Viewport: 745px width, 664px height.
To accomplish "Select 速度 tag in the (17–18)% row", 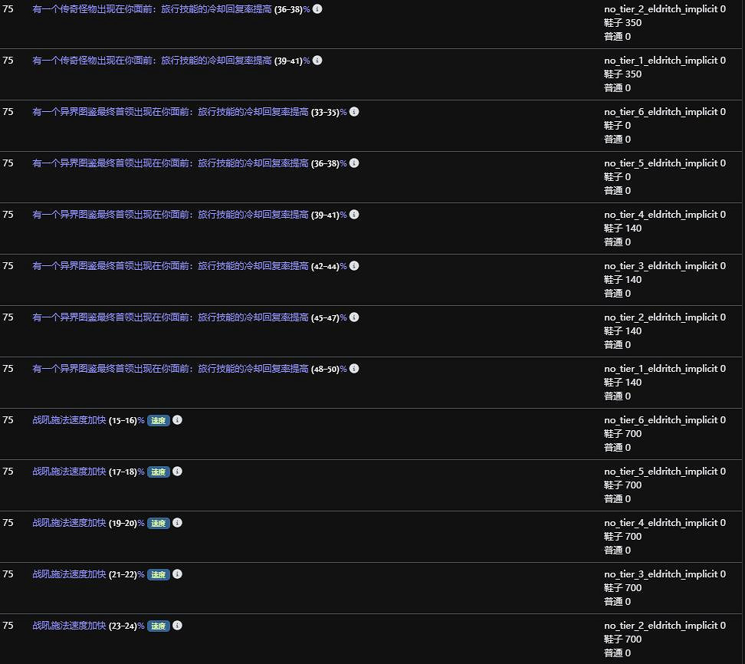I will pyautogui.click(x=158, y=472).
